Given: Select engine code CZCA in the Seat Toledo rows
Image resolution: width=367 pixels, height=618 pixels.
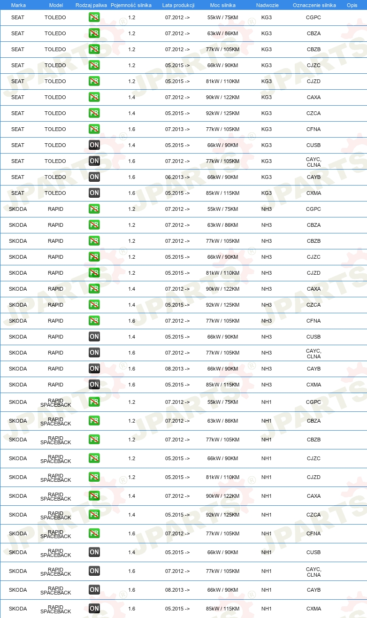Looking at the screenshot, I should (x=313, y=113).
